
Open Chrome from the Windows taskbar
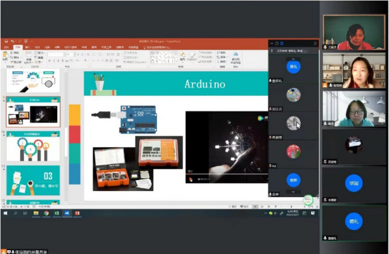[x=46, y=213]
